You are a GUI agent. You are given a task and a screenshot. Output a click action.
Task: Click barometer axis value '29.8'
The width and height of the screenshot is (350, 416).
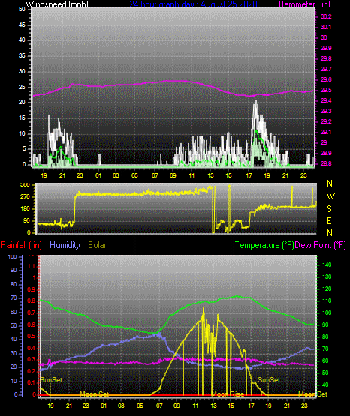[326, 58]
